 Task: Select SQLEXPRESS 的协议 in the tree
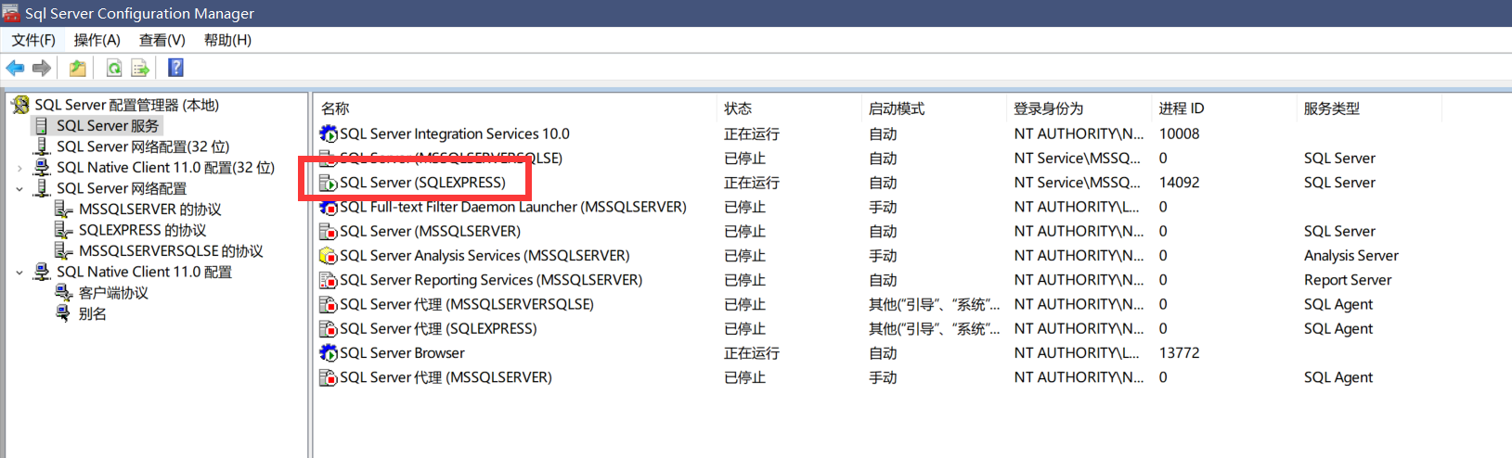click(x=143, y=230)
